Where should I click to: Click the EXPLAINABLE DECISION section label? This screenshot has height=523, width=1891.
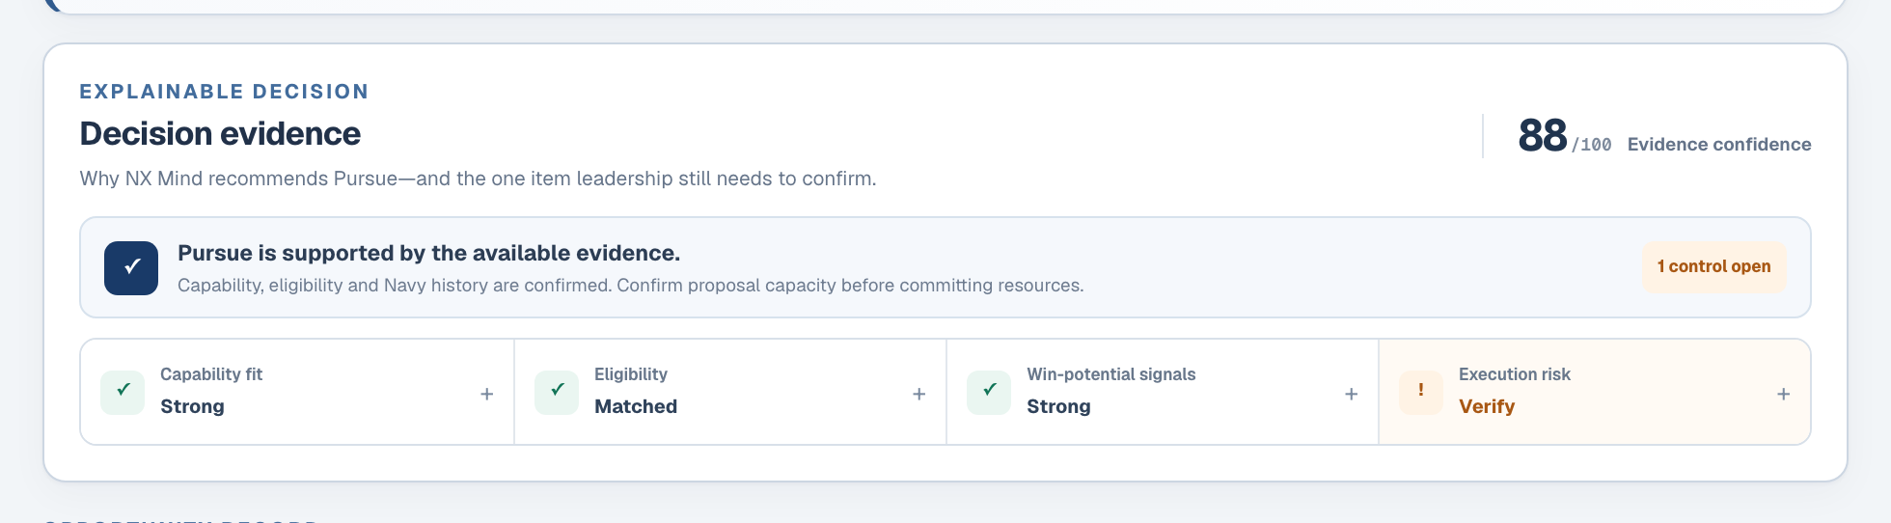(x=224, y=92)
